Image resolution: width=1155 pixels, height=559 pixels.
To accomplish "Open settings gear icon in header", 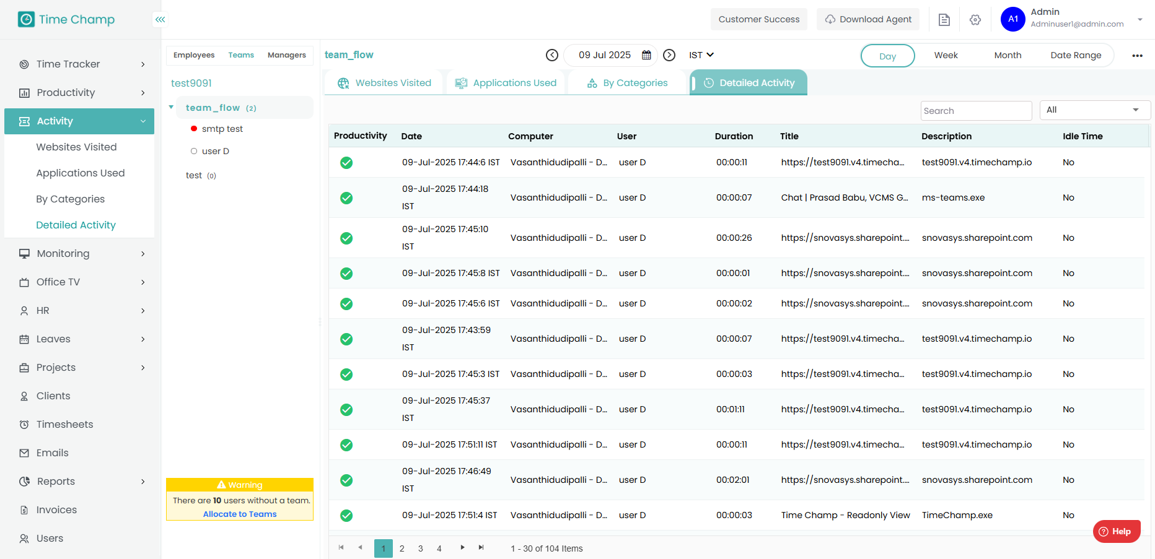I will coord(975,20).
